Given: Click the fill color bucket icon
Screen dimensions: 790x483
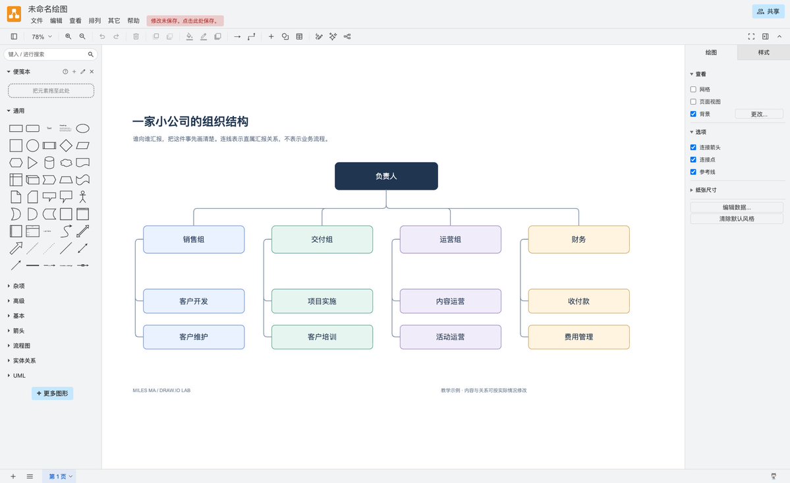Looking at the screenshot, I should click(x=190, y=37).
